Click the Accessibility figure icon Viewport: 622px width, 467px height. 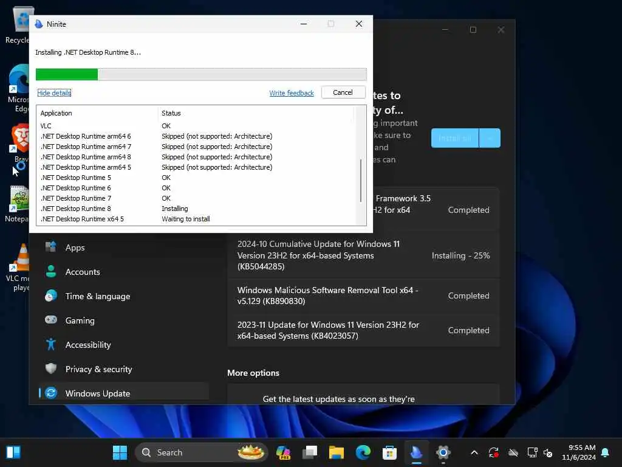click(x=51, y=344)
